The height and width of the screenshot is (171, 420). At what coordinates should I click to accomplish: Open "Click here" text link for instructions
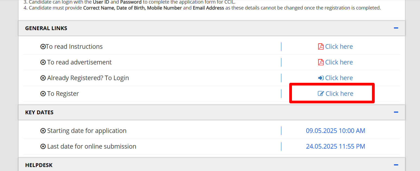click(x=339, y=47)
